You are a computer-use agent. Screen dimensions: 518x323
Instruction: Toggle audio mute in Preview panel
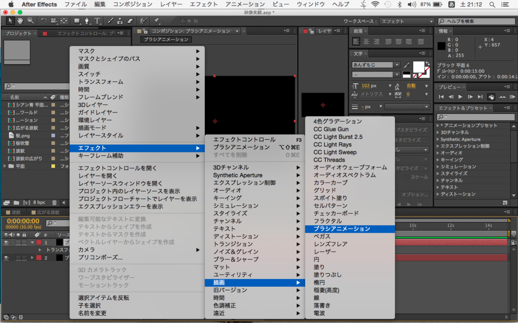pyautogui.click(x=491, y=97)
